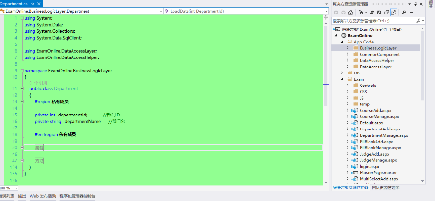Image resolution: width=435 pixels, height=201 pixels.
Task: Click the temp folder icon
Action: tap(356, 104)
